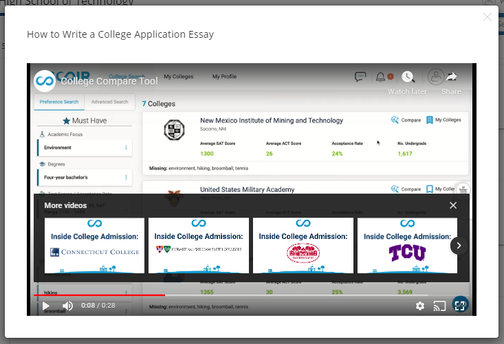The height and width of the screenshot is (344, 504).
Task: Play the video
Action: click(46, 306)
